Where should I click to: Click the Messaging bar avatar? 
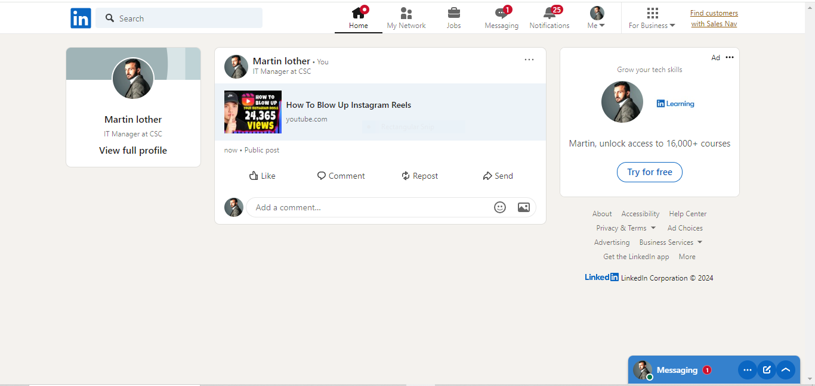pyautogui.click(x=643, y=370)
